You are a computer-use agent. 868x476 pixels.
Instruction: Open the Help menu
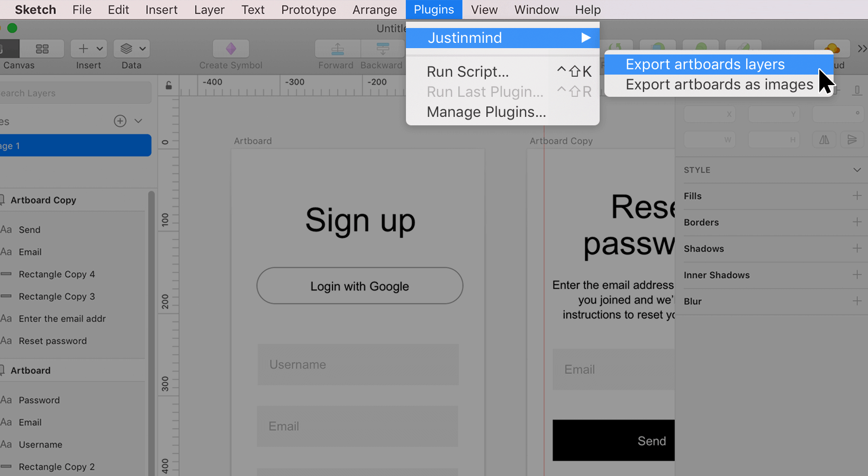point(587,10)
